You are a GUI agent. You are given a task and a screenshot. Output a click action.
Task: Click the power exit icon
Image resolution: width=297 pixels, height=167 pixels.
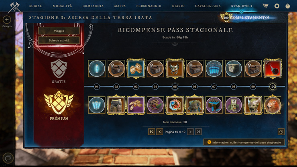tap(287, 6)
